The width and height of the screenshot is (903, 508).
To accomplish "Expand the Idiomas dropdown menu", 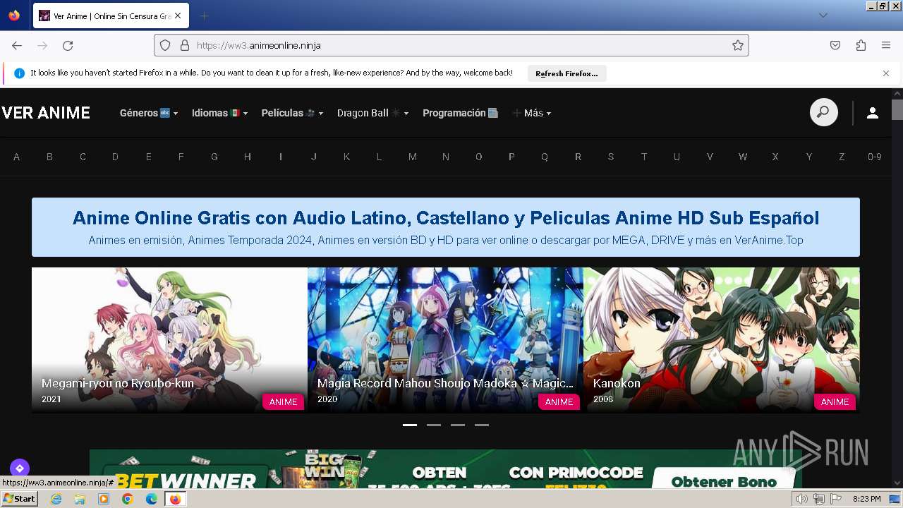I will click(220, 113).
